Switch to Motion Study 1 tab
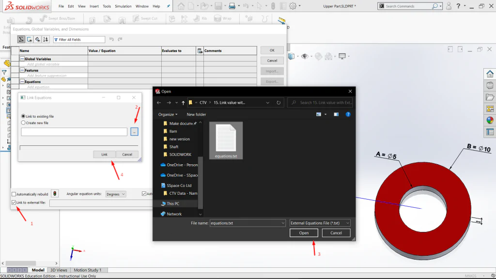The image size is (496, 279). [x=88, y=270]
